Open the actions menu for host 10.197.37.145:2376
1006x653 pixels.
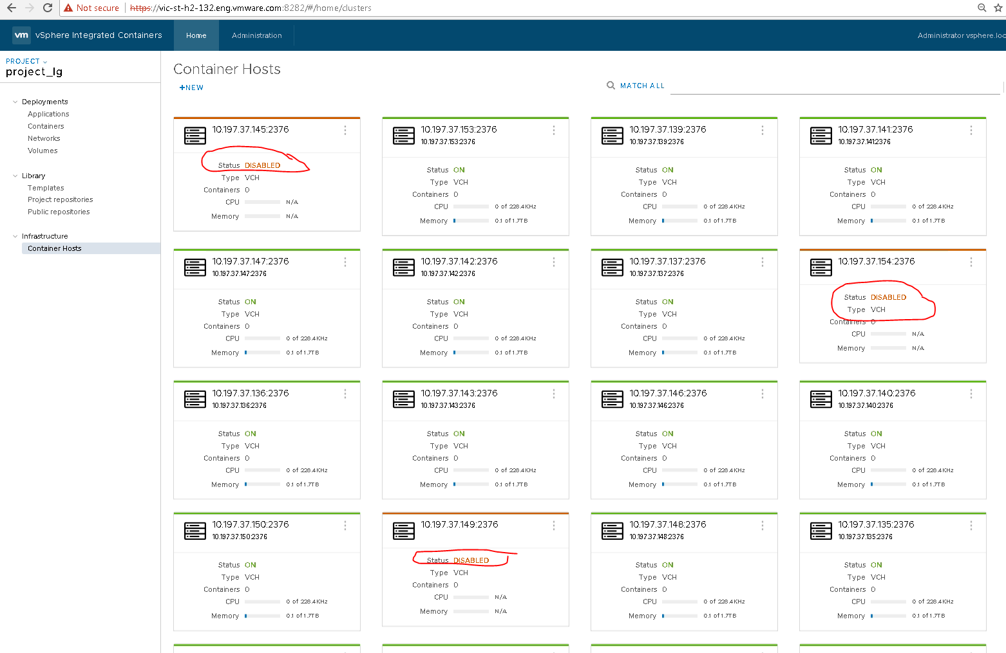coord(345,130)
